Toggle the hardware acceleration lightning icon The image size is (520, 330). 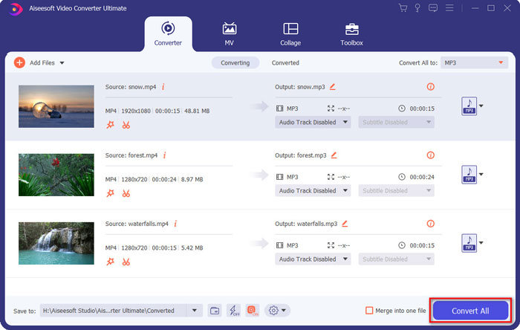233,310
